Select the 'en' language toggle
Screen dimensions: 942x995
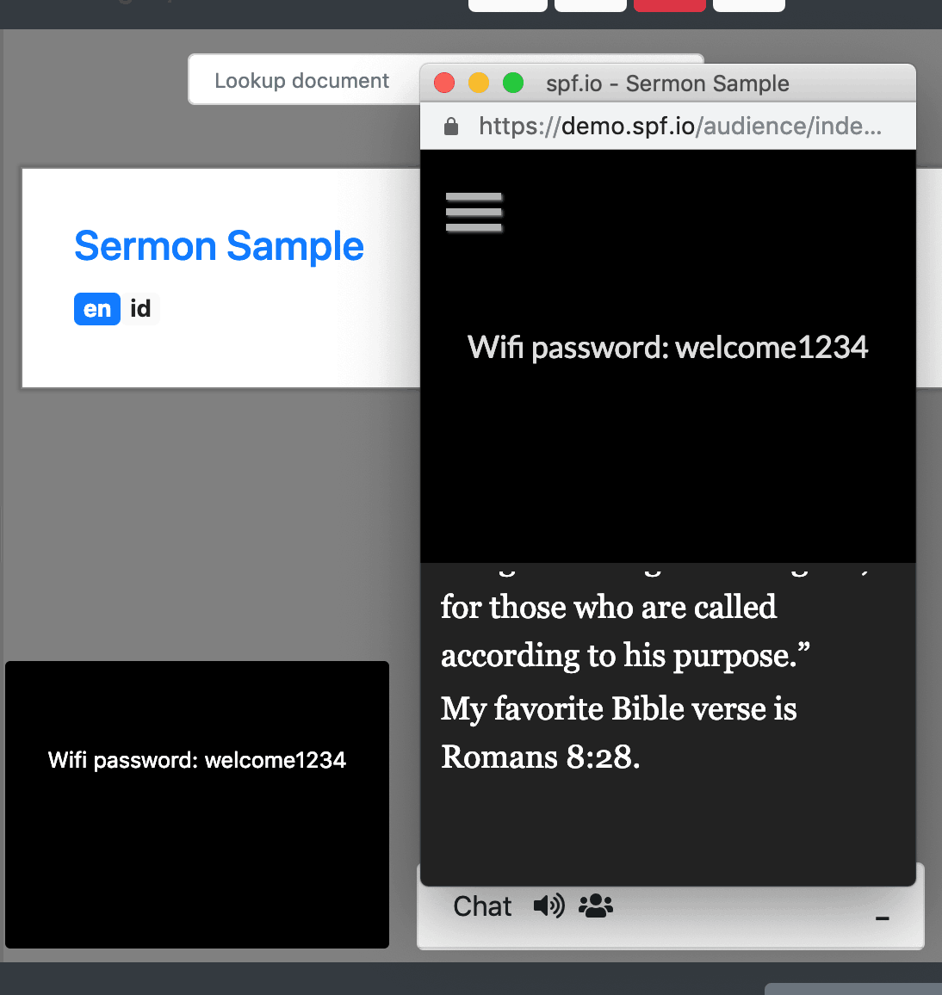pos(97,309)
